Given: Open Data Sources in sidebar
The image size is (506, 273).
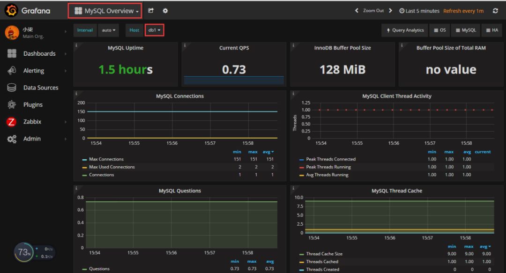Looking at the screenshot, I should tap(40, 88).
